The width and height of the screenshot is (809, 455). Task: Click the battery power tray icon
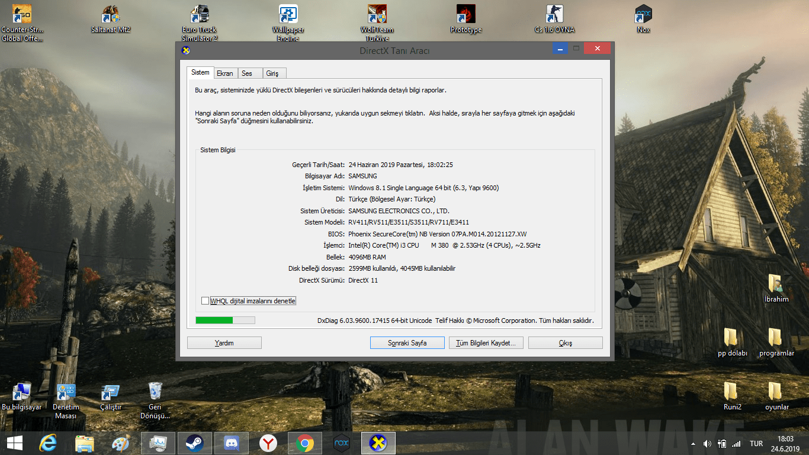pos(722,443)
